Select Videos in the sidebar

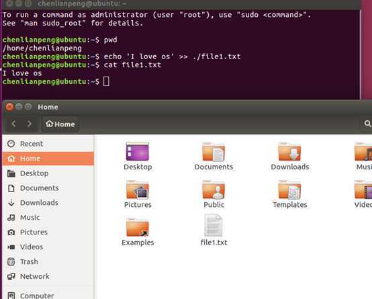(x=48, y=247)
